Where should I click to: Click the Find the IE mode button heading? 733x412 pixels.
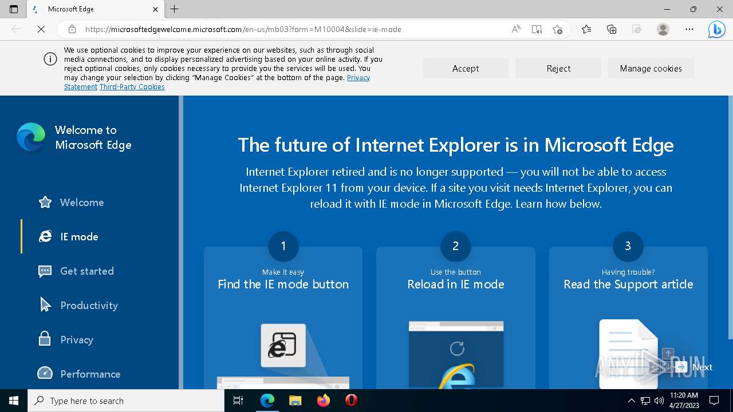click(x=283, y=284)
